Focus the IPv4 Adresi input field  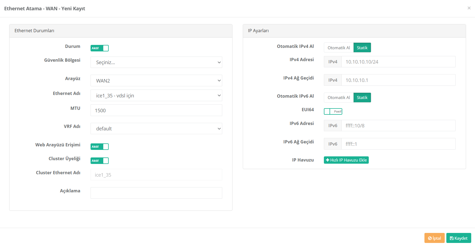[x=398, y=62]
